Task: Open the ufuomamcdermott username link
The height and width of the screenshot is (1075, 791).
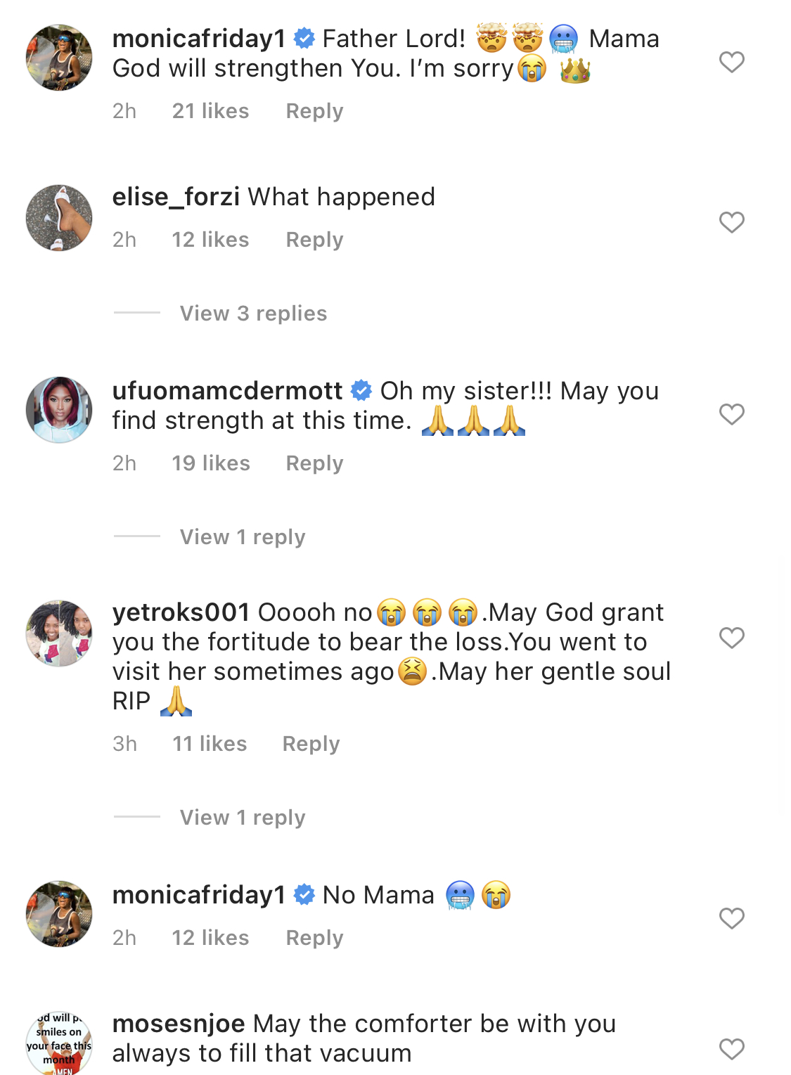Action: 228,391
